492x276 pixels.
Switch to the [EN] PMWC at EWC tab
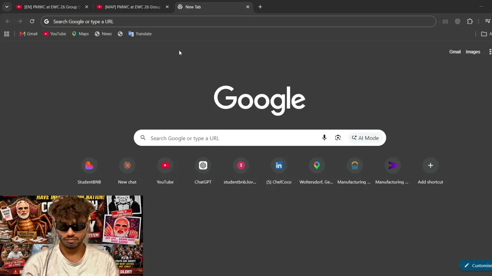point(52,7)
